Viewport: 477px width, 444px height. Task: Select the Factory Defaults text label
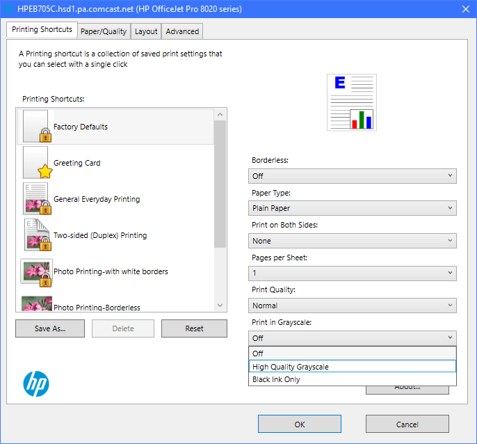pos(81,127)
